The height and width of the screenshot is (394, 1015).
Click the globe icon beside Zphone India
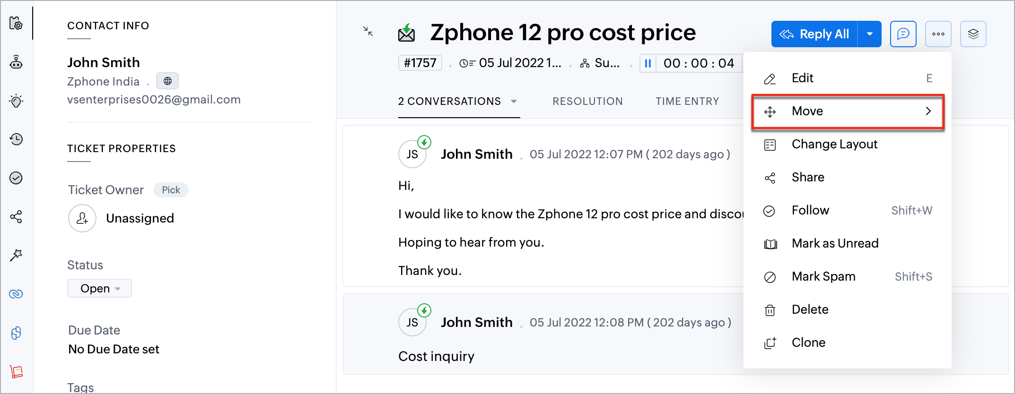167,81
